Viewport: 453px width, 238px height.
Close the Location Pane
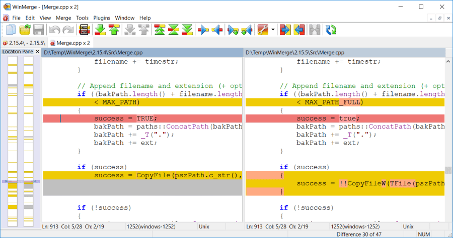tap(37, 51)
